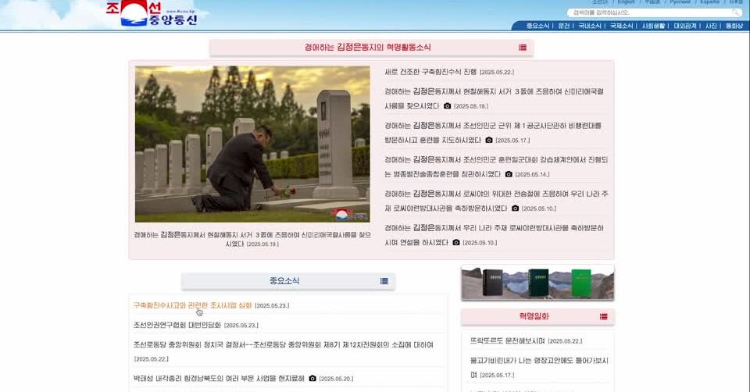The image size is (750, 392).
Task: Click camera icon beside 박태성 내각총리 article
Action: (x=312, y=379)
